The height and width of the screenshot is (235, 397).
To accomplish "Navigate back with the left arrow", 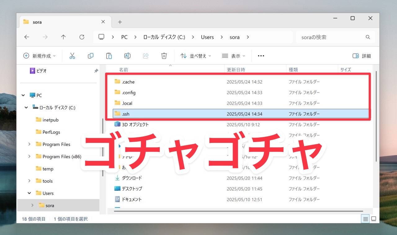I will point(27,37).
